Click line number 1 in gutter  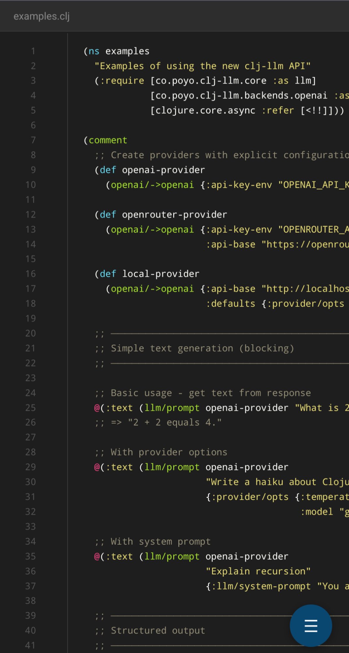pyautogui.click(x=33, y=51)
